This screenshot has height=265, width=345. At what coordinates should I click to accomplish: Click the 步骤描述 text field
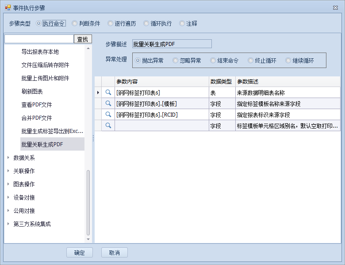[172, 44]
